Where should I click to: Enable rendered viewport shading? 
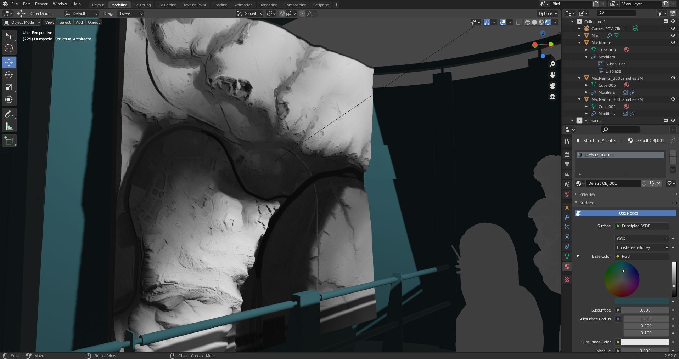(x=548, y=22)
